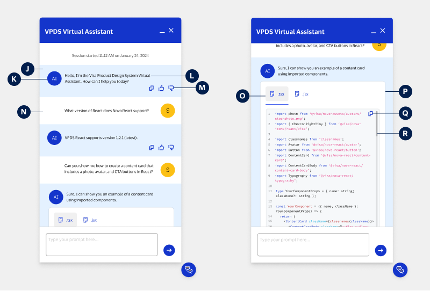Give thumbs up to the Hello greeting message
The width and height of the screenshot is (430, 291).
click(x=161, y=88)
